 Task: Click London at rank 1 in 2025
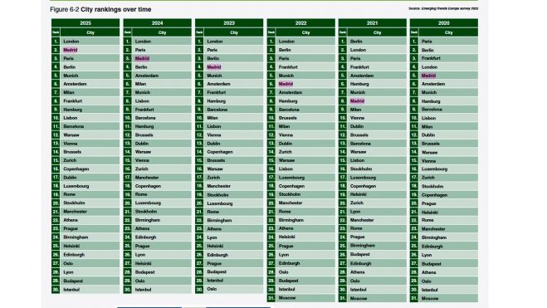(71, 42)
